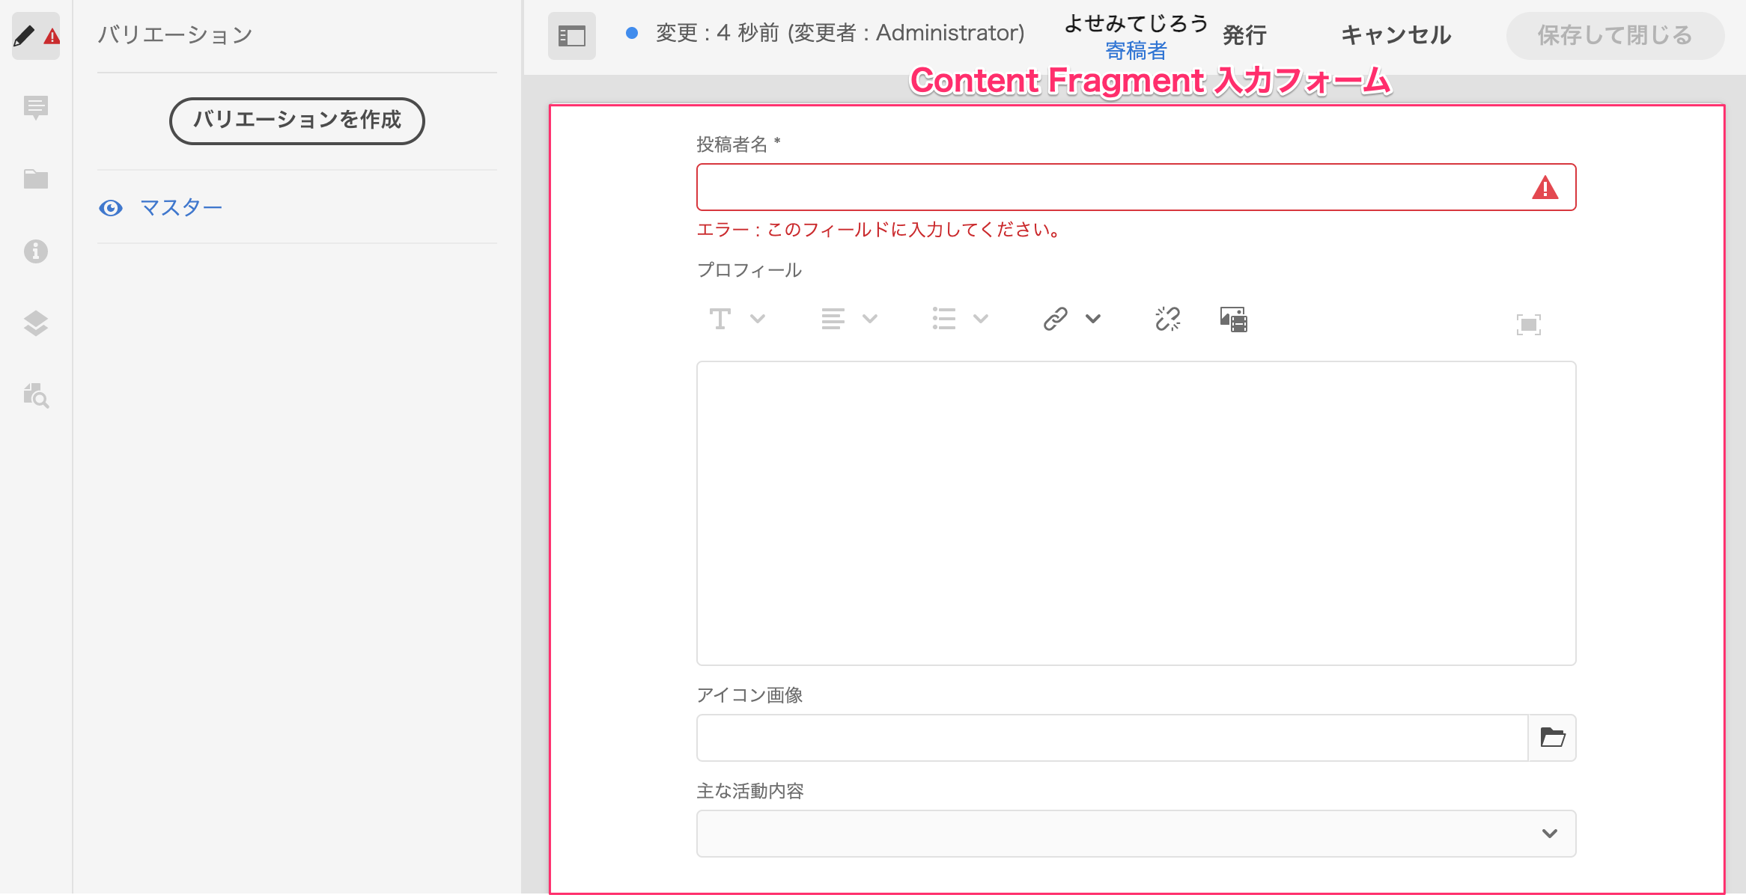The width and height of the screenshot is (1746, 895).
Task: Toggle the preview eye next to マスター
Action: pyautogui.click(x=111, y=207)
